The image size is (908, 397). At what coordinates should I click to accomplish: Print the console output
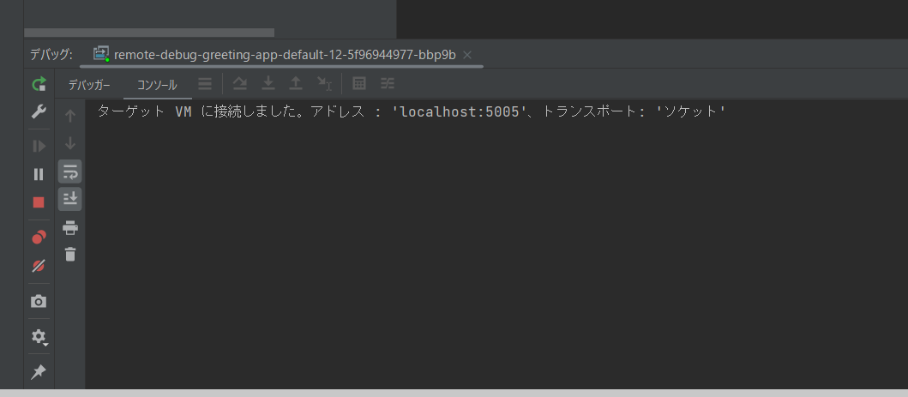tap(70, 227)
